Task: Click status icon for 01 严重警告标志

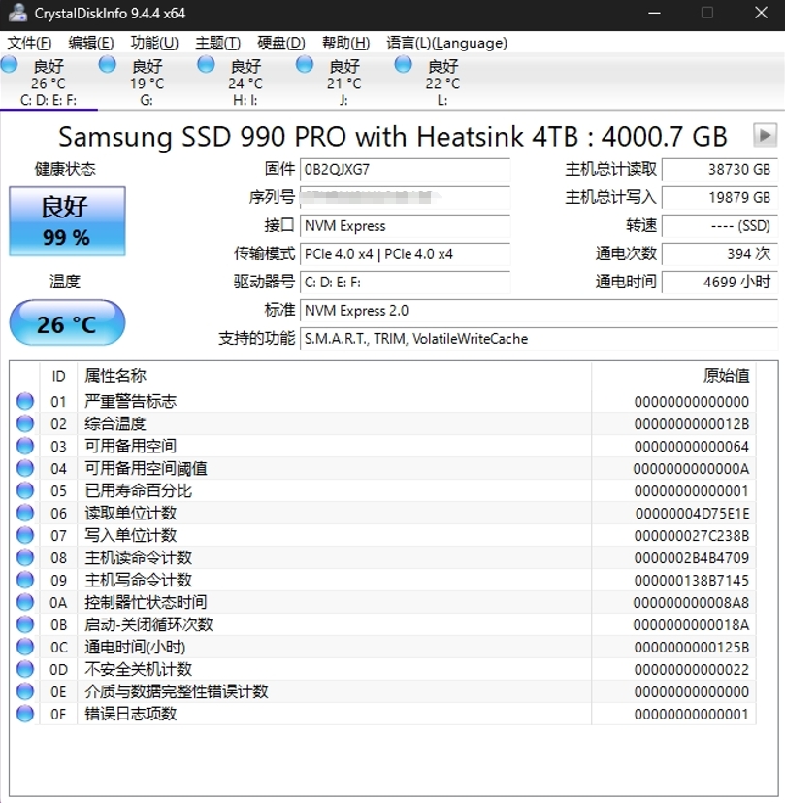Action: (25, 402)
